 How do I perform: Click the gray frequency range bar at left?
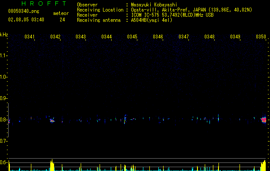click(8, 120)
